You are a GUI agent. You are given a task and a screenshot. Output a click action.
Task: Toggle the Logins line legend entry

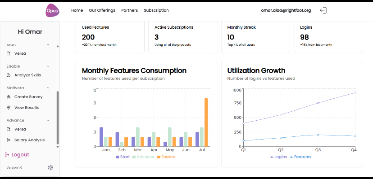(x=278, y=157)
